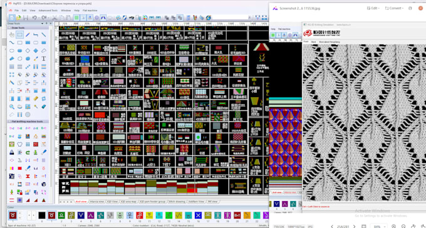Switch to the Stitch drawing tab
426x228 pixels.
[x=177, y=202]
